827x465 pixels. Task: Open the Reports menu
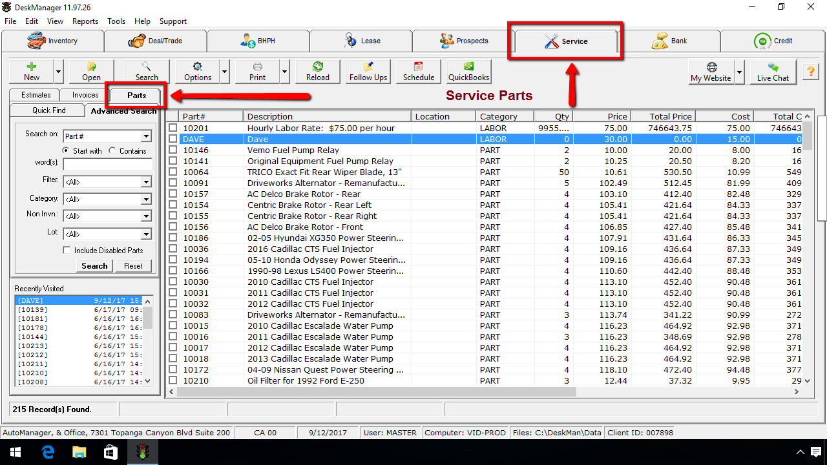click(85, 21)
